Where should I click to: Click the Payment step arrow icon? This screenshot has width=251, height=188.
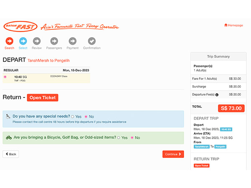[72, 41]
